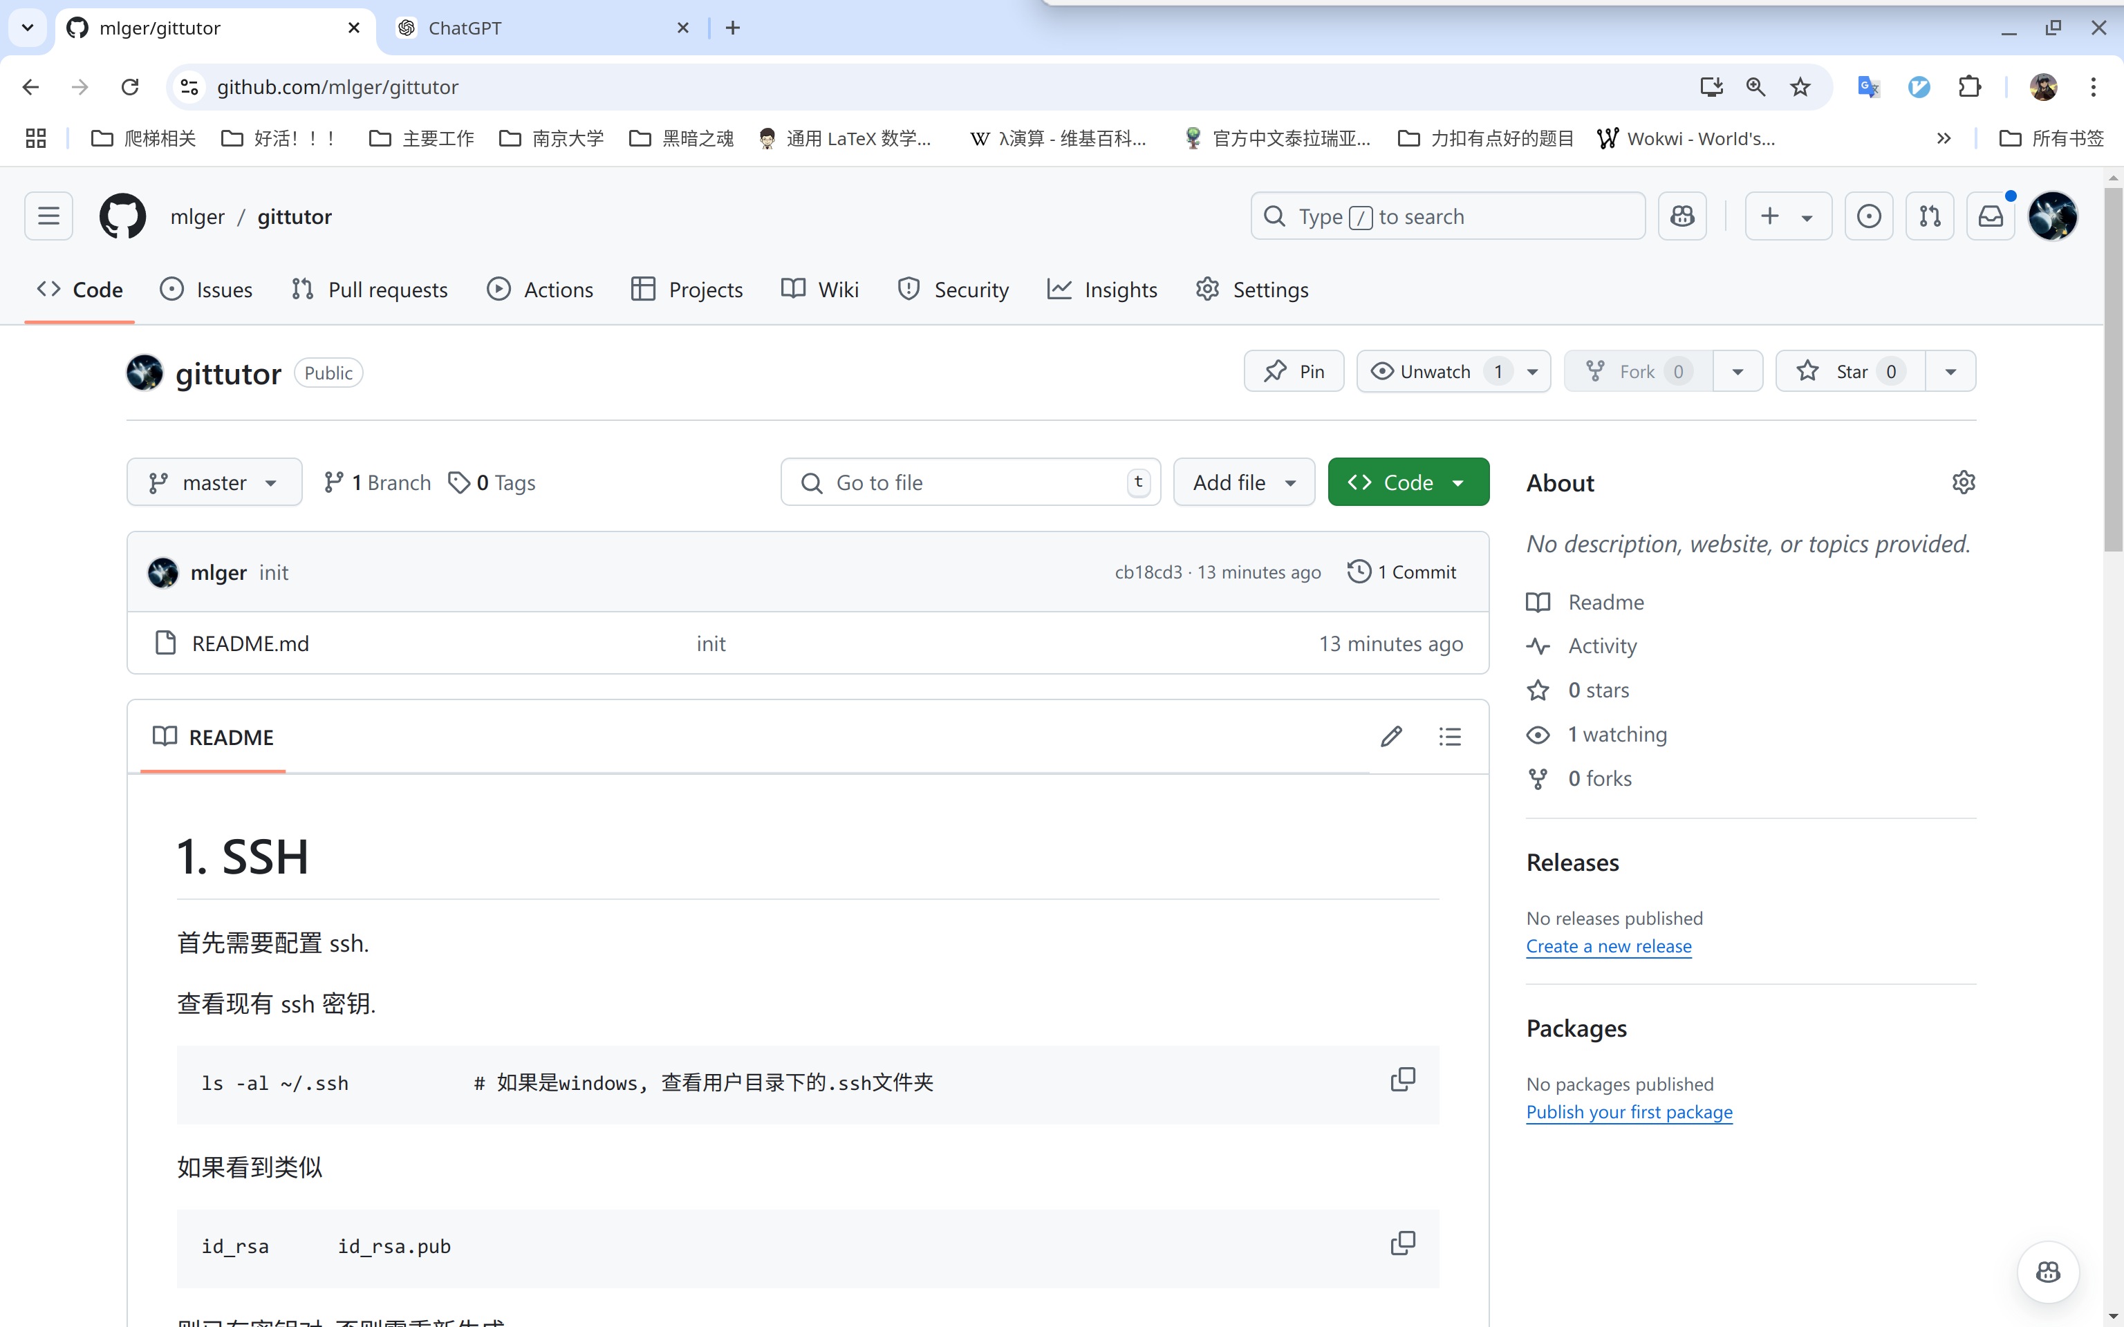Expand the Add file dropdown
This screenshot has height=1327, width=2124.
tap(1244, 482)
